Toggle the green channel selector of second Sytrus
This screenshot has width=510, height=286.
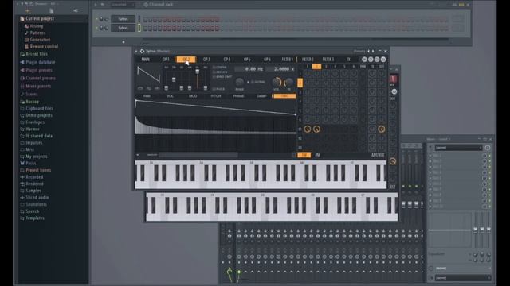point(139,28)
